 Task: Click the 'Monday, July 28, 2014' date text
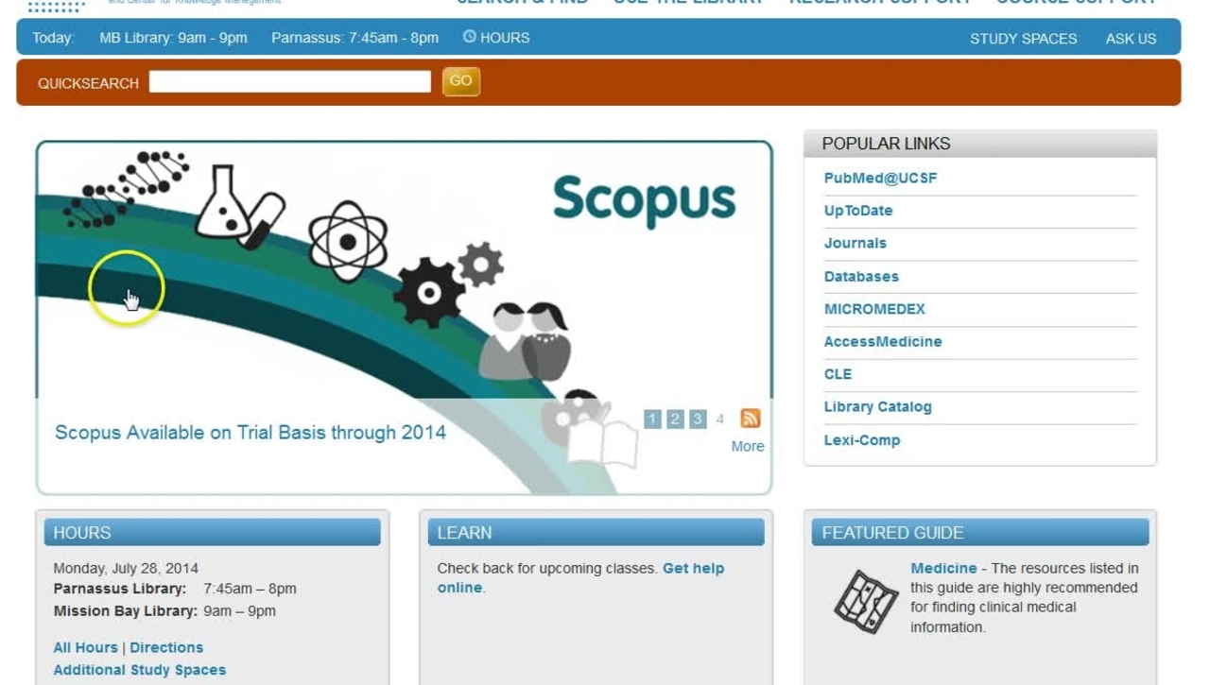[x=126, y=568]
